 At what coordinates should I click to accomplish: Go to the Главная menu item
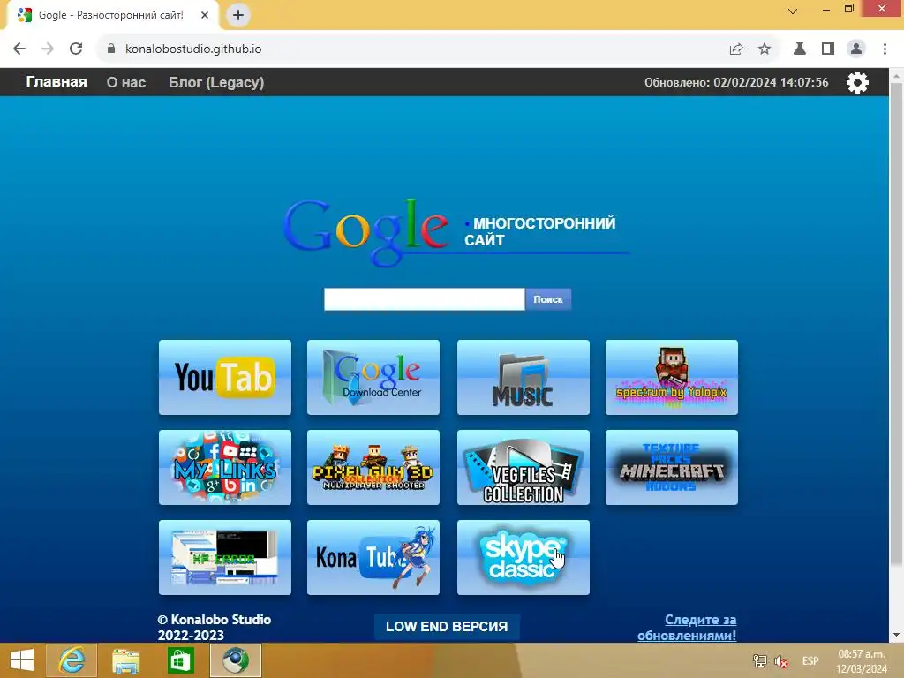point(56,82)
